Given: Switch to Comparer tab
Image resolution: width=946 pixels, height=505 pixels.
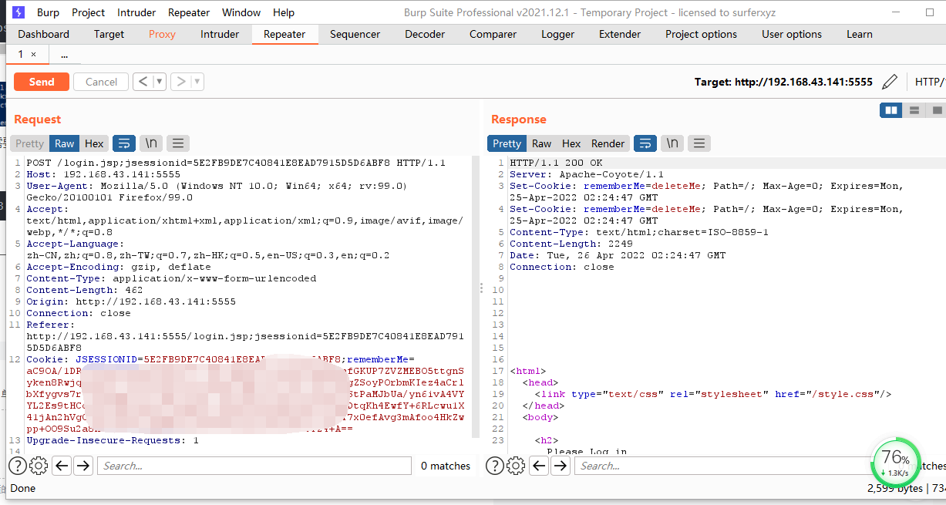Looking at the screenshot, I should coord(493,34).
